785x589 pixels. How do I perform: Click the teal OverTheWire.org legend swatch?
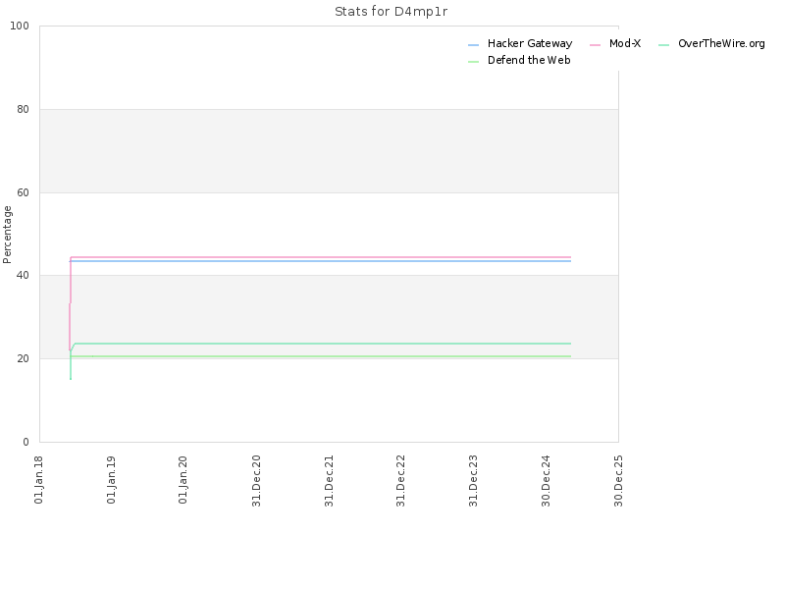pyautogui.click(x=664, y=45)
